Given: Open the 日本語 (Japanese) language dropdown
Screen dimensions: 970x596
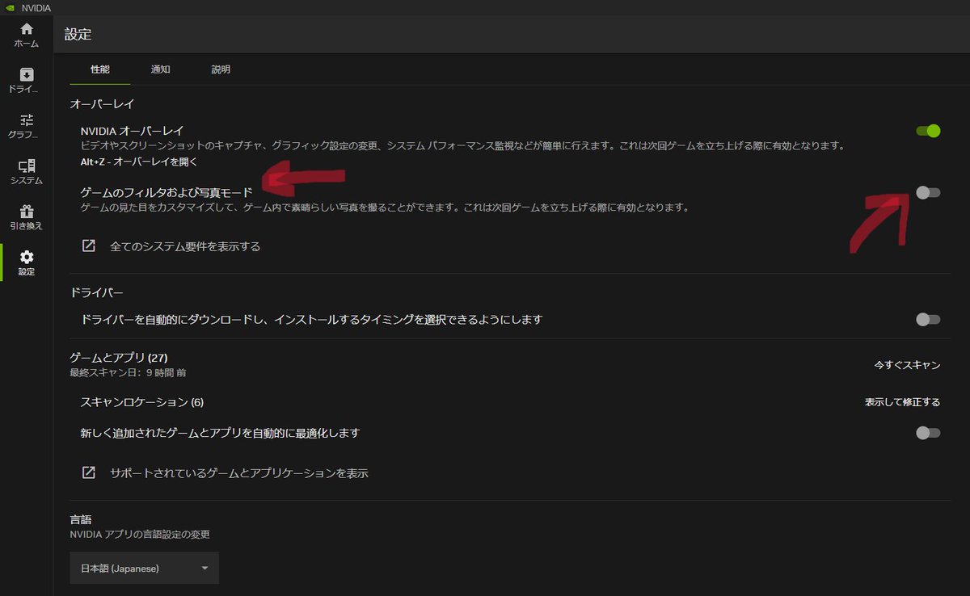Looking at the screenshot, I should click(x=145, y=569).
